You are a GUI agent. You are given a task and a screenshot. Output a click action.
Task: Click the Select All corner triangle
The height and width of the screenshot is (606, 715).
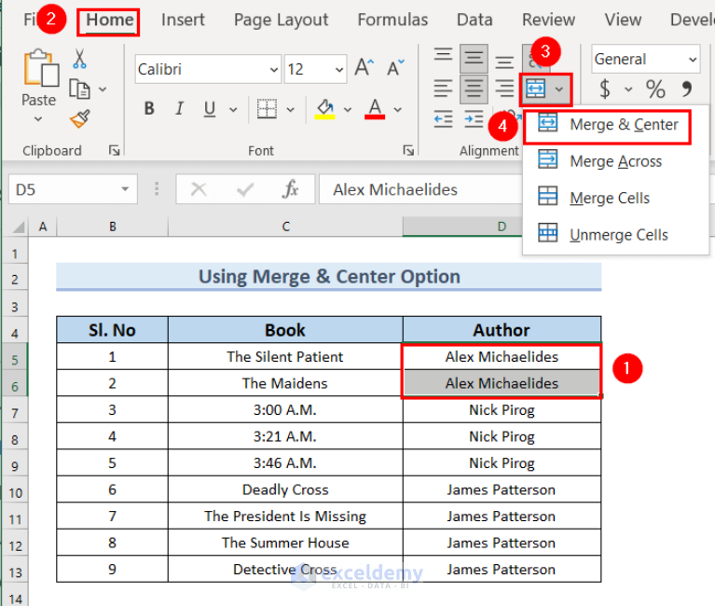tap(18, 227)
